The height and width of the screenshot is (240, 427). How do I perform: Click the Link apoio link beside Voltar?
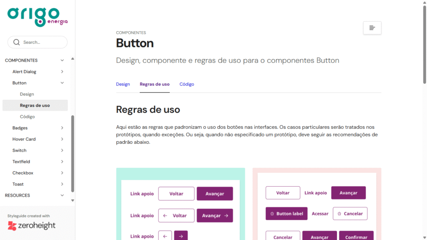142,194
